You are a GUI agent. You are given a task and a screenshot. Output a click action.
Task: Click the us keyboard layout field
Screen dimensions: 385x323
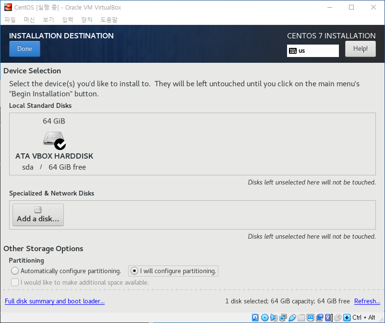(x=313, y=51)
